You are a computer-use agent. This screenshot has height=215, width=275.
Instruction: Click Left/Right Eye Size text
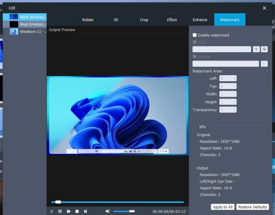pos(218,182)
